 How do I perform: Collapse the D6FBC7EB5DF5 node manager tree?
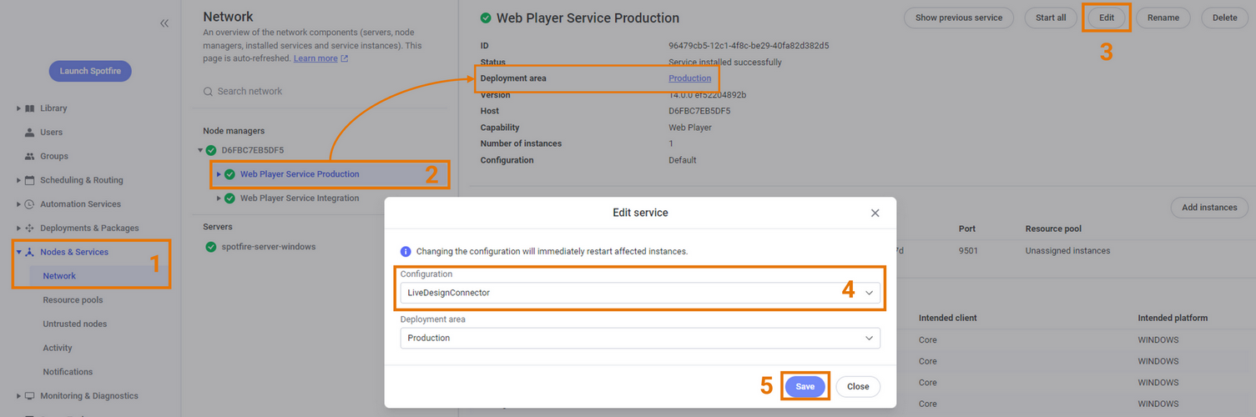click(x=200, y=150)
